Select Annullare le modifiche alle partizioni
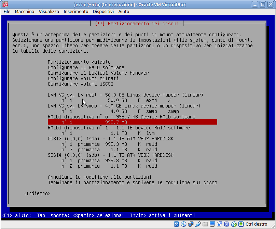This screenshot has width=276, height=229. tap(99, 177)
